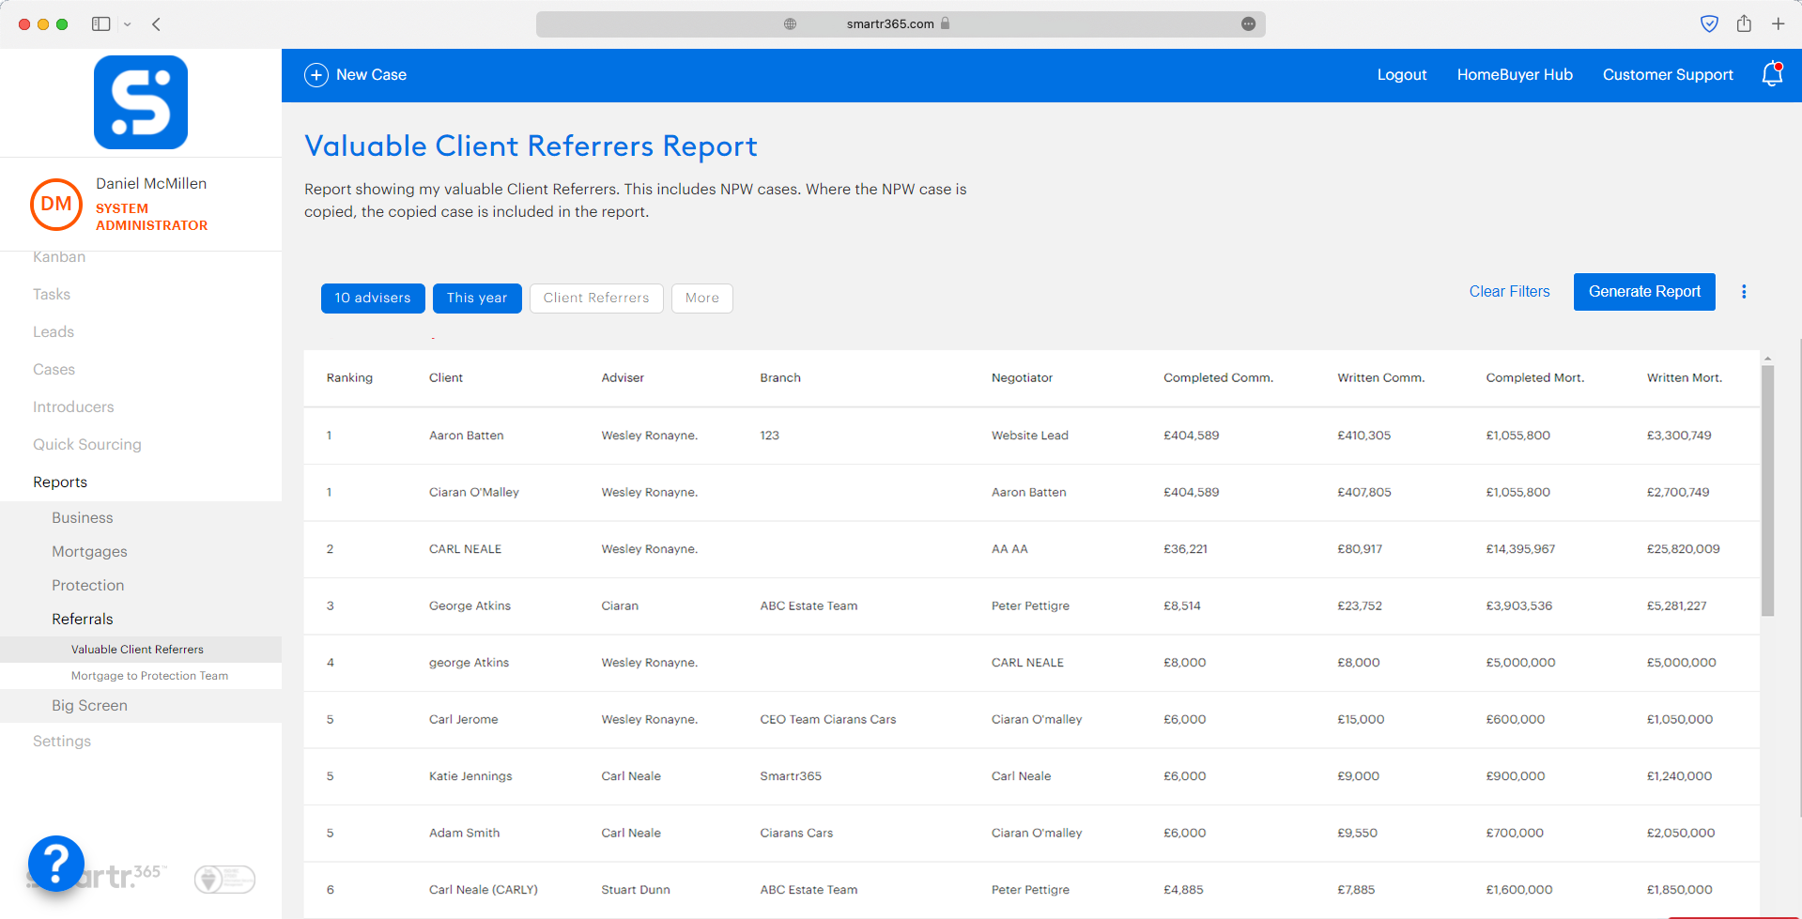The height and width of the screenshot is (919, 1802).
Task: Click the Completed Comm. column header
Action: (1218, 378)
